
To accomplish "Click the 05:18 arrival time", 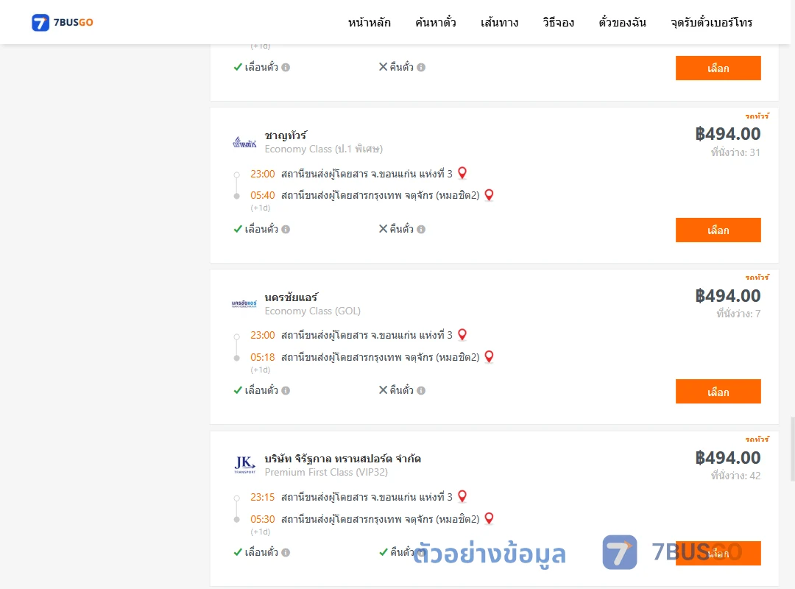I will pos(263,357).
